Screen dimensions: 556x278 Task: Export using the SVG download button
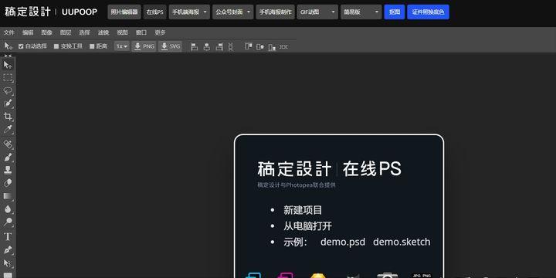coord(170,46)
